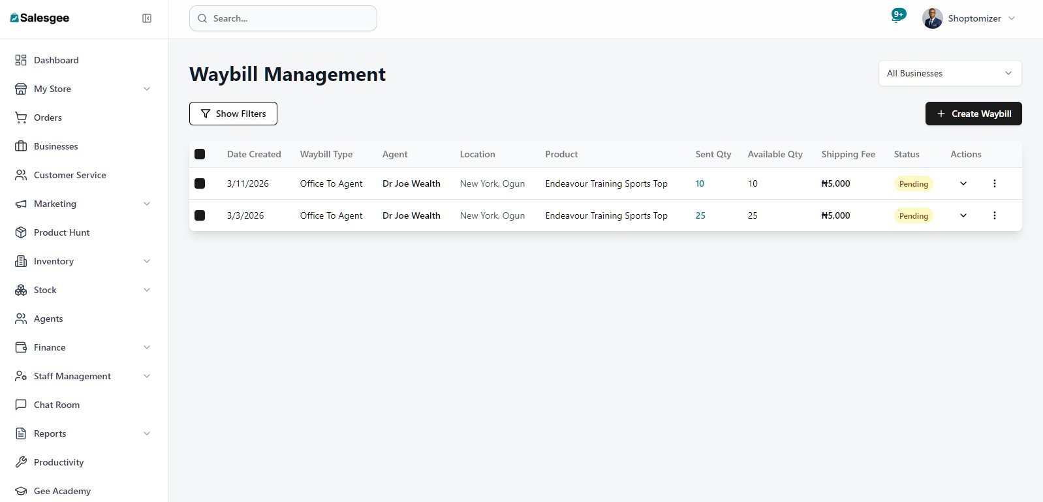
Task: Expand the Staff Management submenu chevron
Action: [x=147, y=376]
